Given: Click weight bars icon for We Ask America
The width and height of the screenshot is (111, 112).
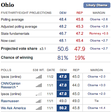Looking at the screenshot, I should tap(39, 108).
